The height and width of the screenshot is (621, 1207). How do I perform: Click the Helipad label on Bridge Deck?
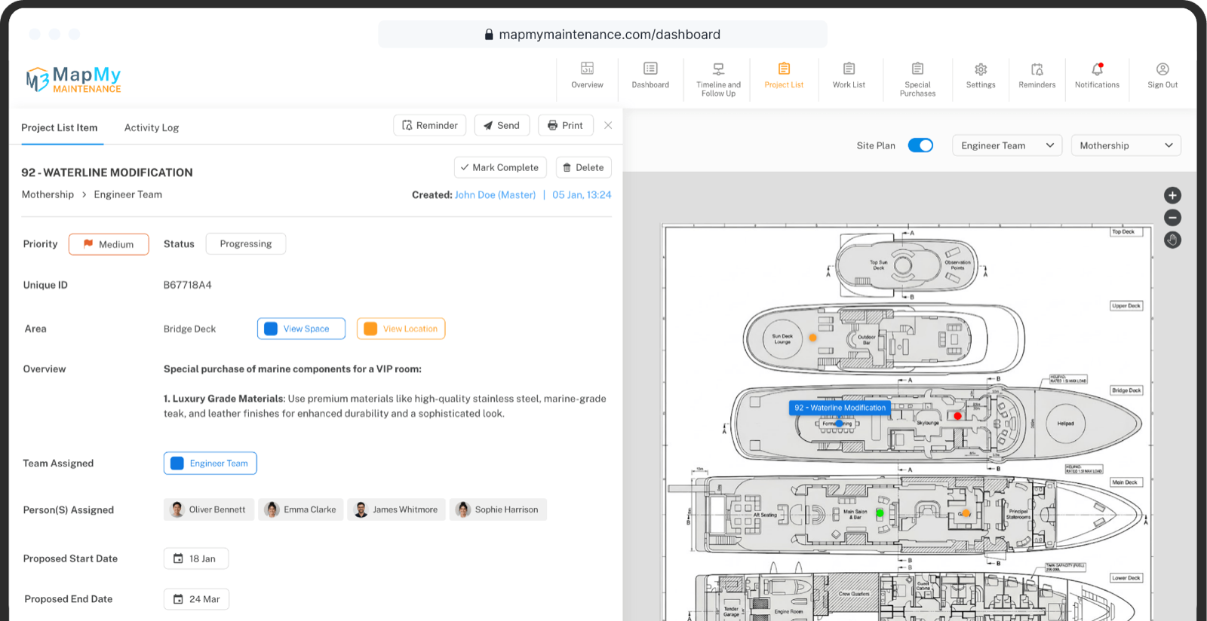pos(1065,424)
